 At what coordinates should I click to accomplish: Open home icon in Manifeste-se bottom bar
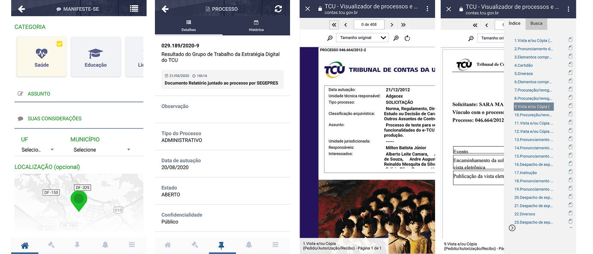point(25,245)
